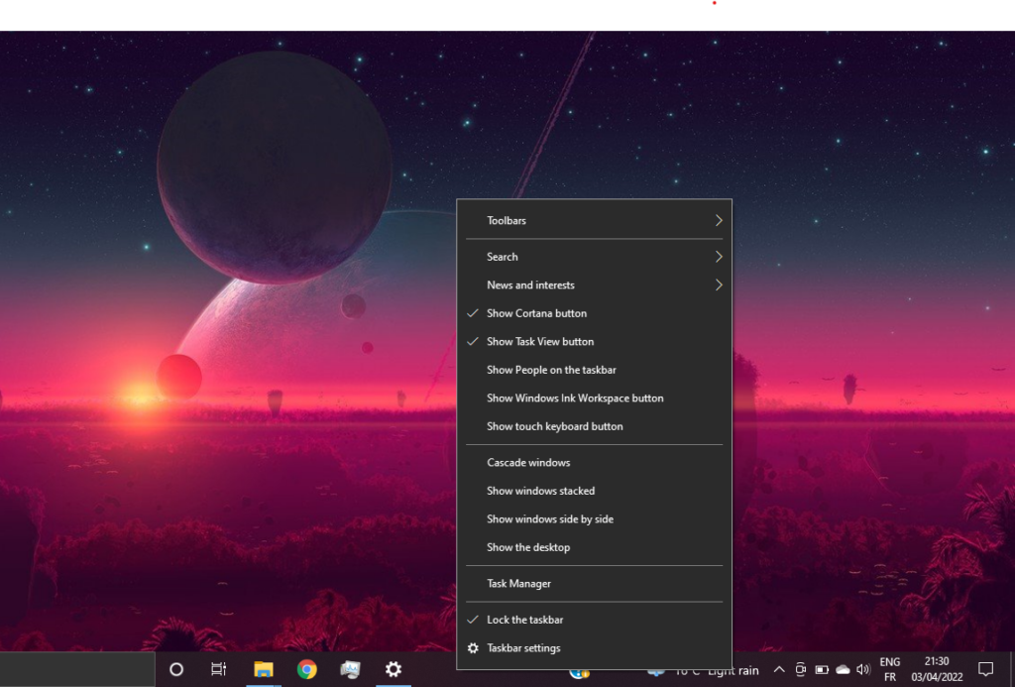Choose Show the desktop
Image resolution: width=1015 pixels, height=687 pixels.
pyautogui.click(x=595, y=548)
